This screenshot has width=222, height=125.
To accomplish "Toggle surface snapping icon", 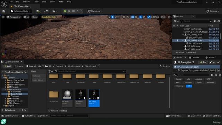I will 128,17.
